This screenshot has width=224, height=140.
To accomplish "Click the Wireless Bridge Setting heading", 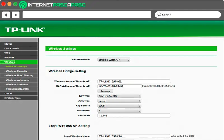I will tap(67, 71).
